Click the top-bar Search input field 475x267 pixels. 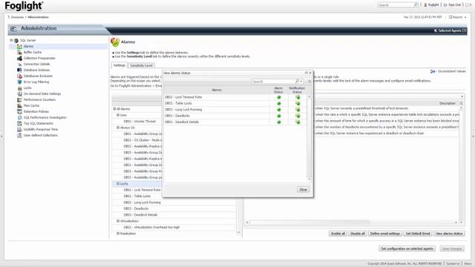pyautogui.click(x=396, y=5)
